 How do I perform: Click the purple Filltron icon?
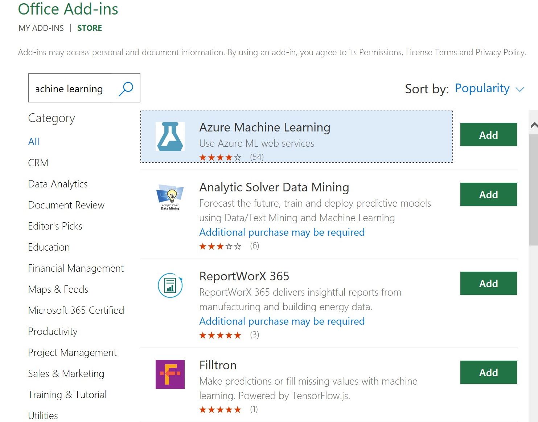170,374
